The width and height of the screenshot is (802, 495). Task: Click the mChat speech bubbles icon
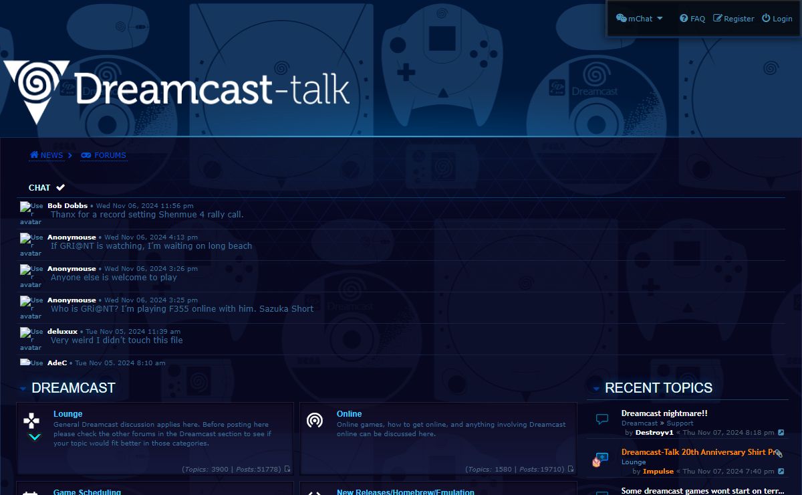coord(621,19)
